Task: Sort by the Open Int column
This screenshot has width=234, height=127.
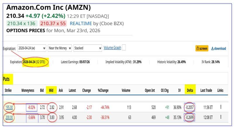Action: (150, 91)
